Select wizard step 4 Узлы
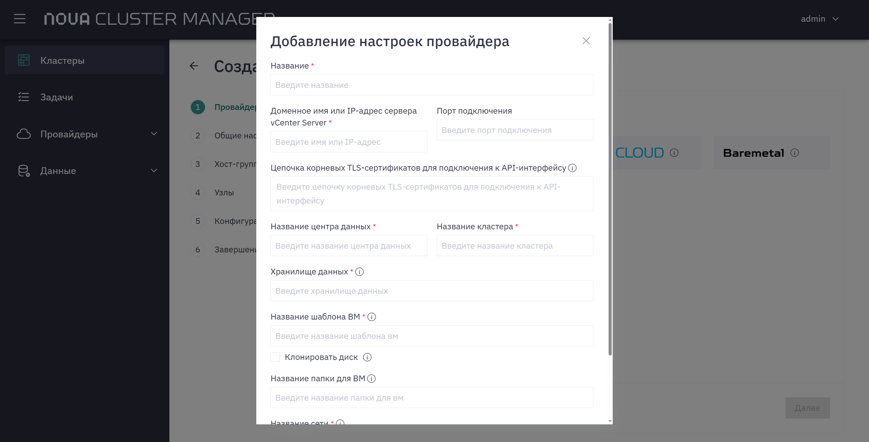The height and width of the screenshot is (442, 869). click(x=212, y=193)
